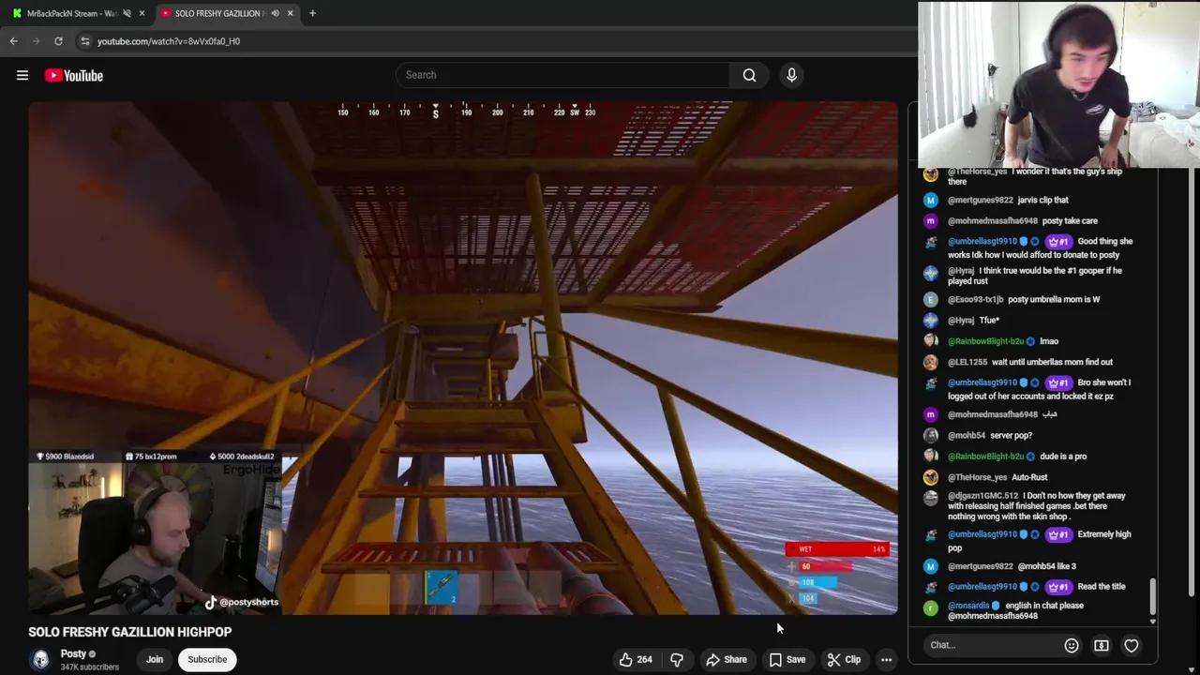Subscribe to the Posty channel
The width and height of the screenshot is (1200, 675).
pos(207,659)
